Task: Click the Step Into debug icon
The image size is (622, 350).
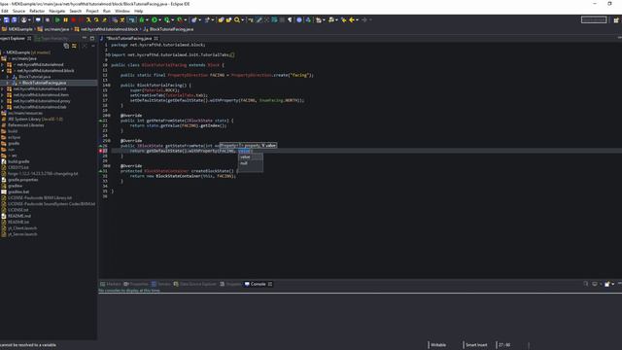Action: (x=88, y=19)
